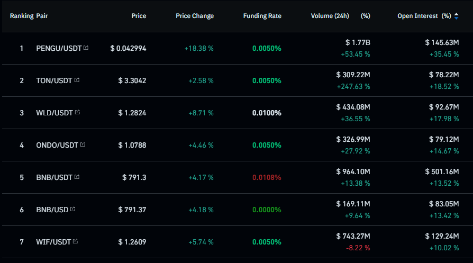Sort by Ranking column header

click(x=22, y=16)
